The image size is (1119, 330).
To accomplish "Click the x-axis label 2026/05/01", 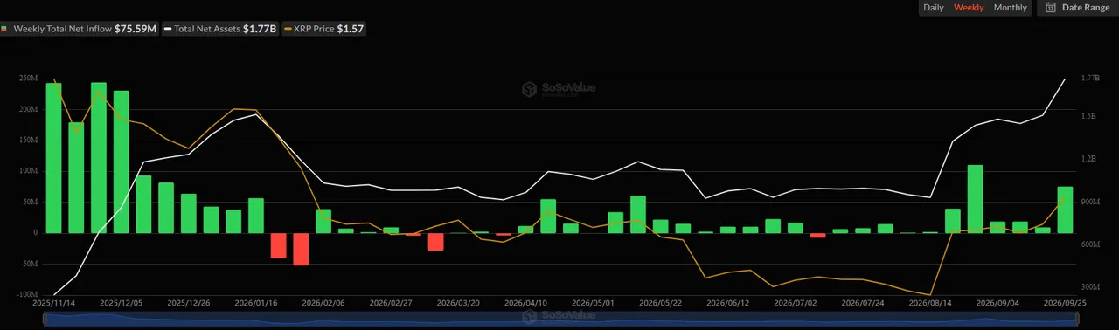I will click(594, 303).
